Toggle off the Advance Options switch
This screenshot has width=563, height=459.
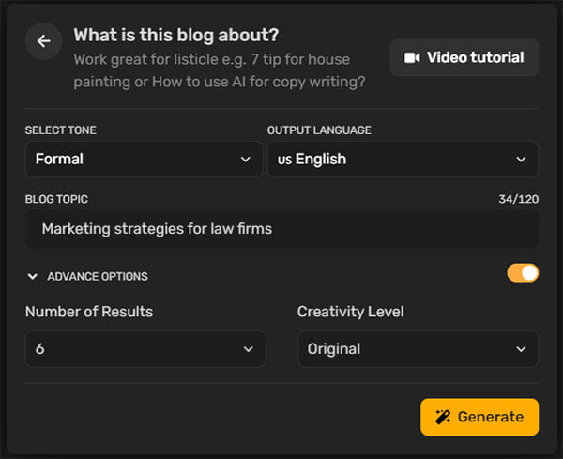point(523,273)
